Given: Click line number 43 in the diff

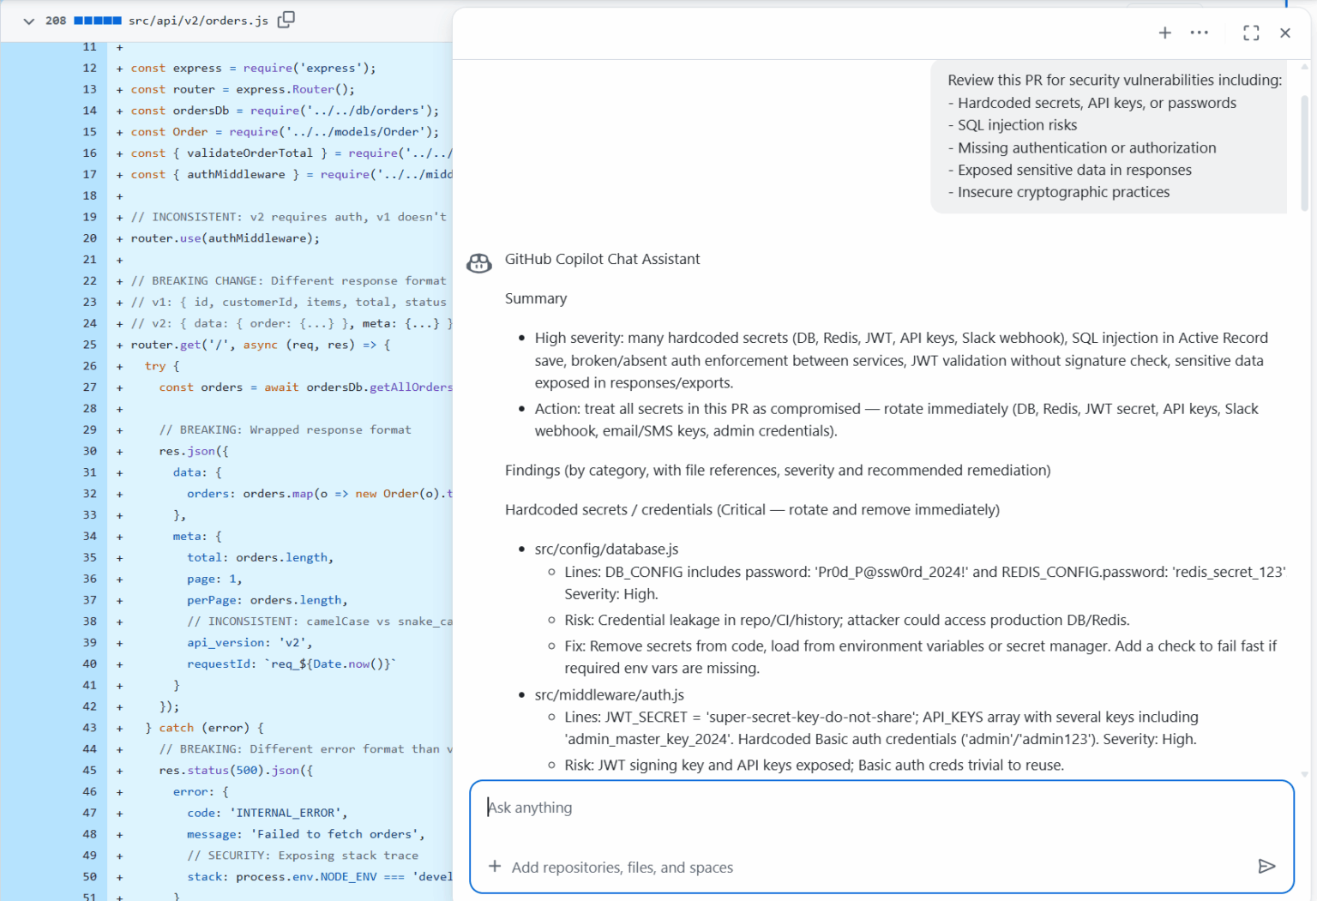Looking at the screenshot, I should 89,727.
